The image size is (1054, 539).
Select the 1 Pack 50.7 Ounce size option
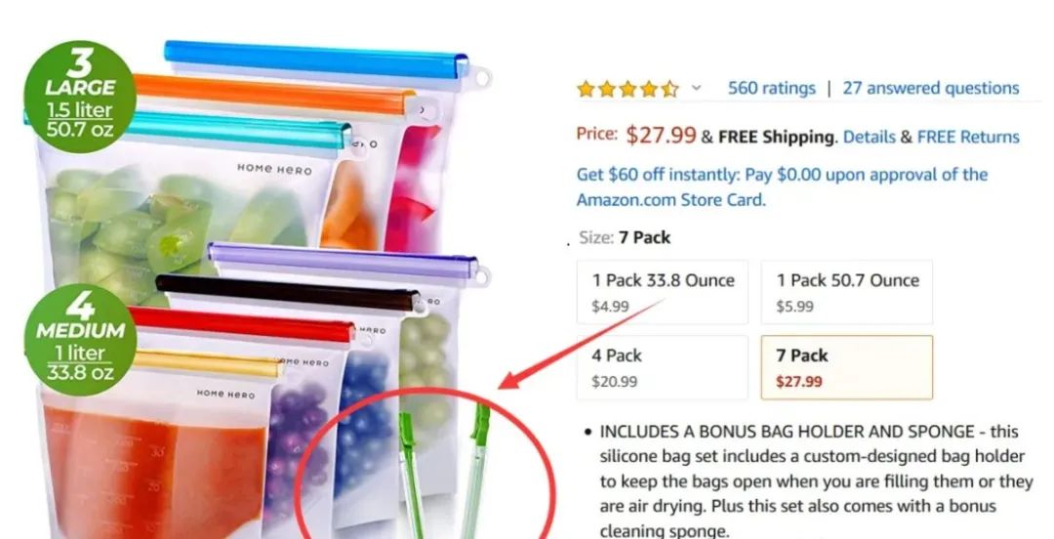(x=847, y=293)
